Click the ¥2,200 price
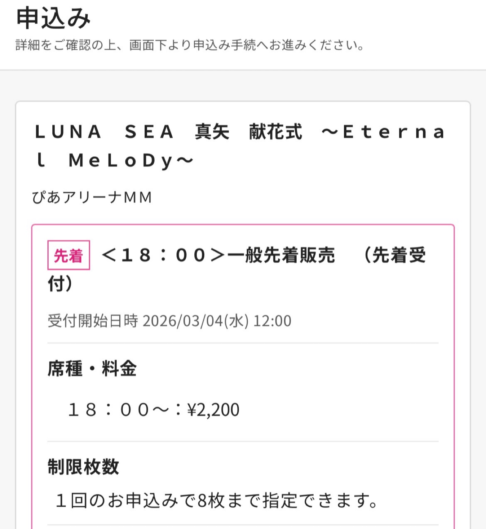 213,410
